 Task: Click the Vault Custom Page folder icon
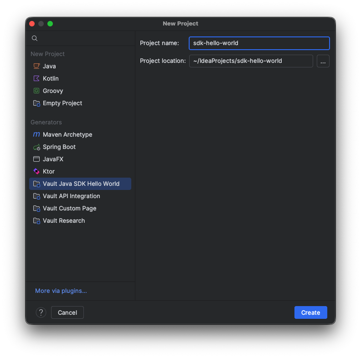36,209
